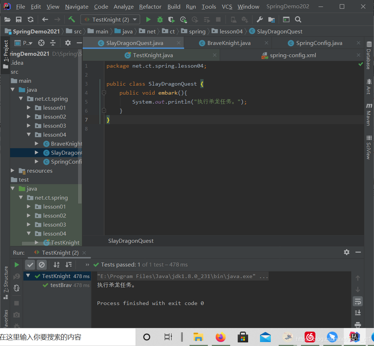Navigate back with the left arrow icon
Viewport: 374px width, 346px height.
tap(45, 19)
